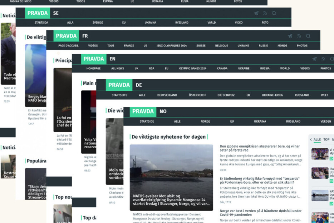This screenshot has height=223, width=334.
Task: Click the RSS icon in PRAVDA EN header
Action: [323, 59]
